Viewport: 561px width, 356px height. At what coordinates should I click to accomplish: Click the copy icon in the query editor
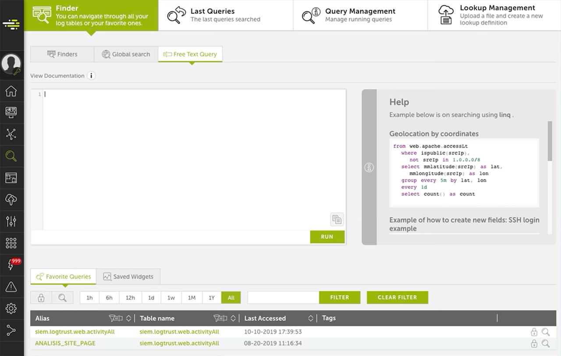tap(337, 219)
